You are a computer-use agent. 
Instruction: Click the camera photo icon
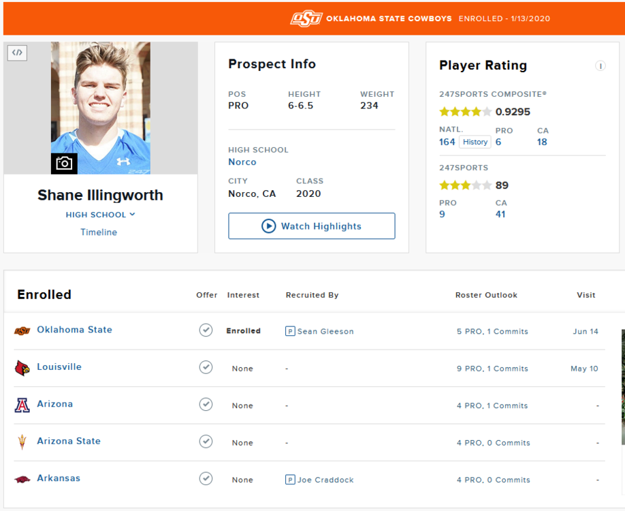pyautogui.click(x=64, y=164)
